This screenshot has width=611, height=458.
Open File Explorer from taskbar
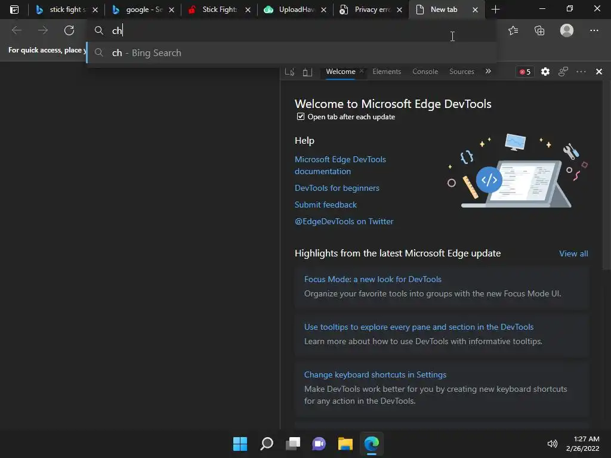[345, 444]
